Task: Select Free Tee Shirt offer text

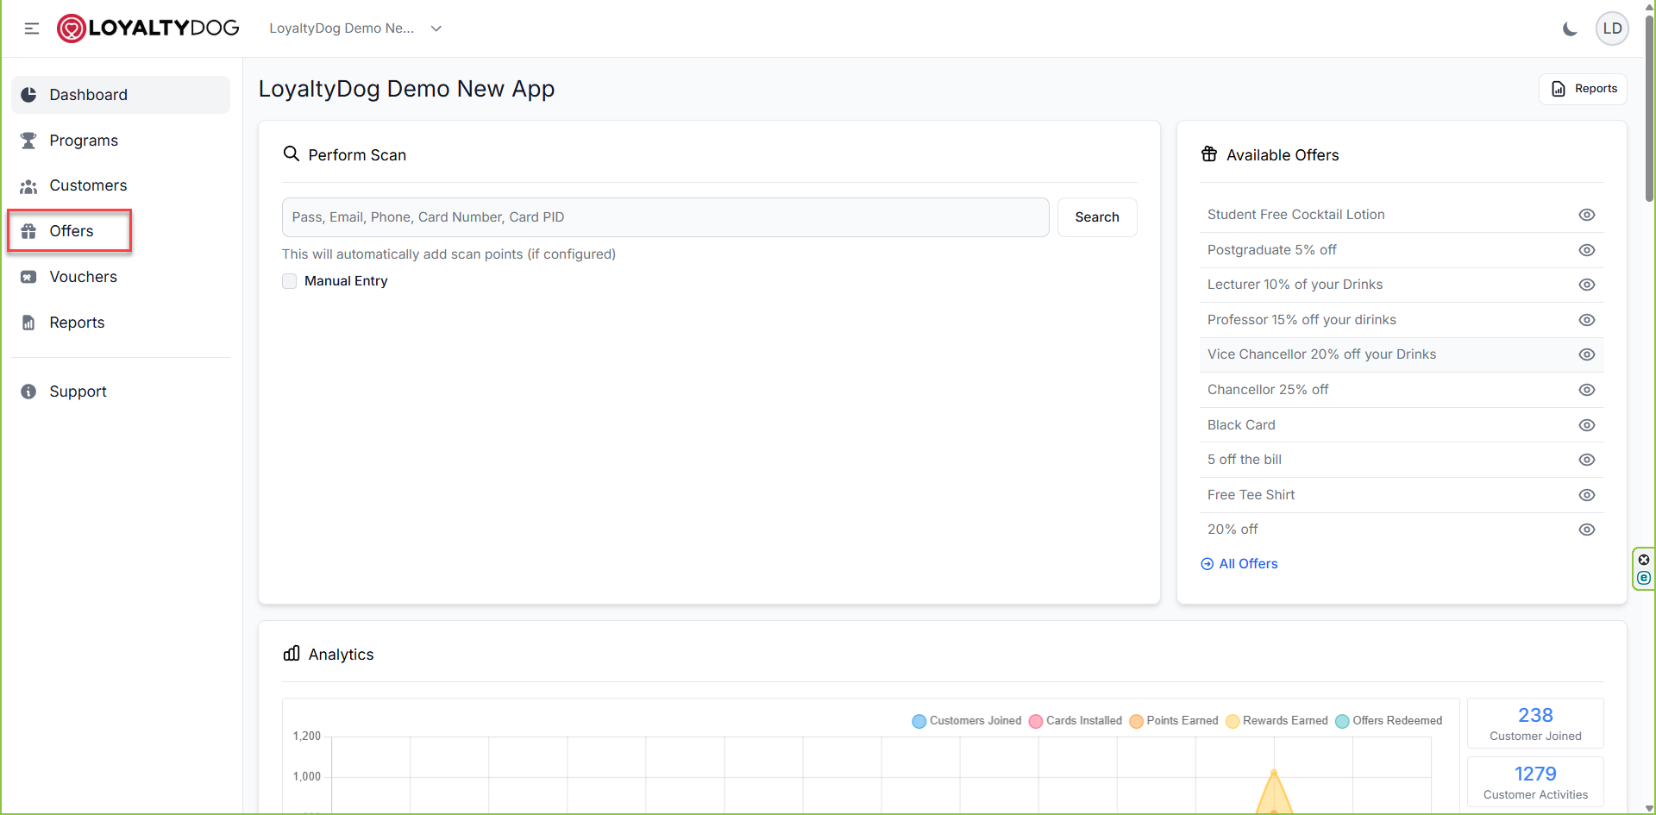Action: tap(1251, 495)
